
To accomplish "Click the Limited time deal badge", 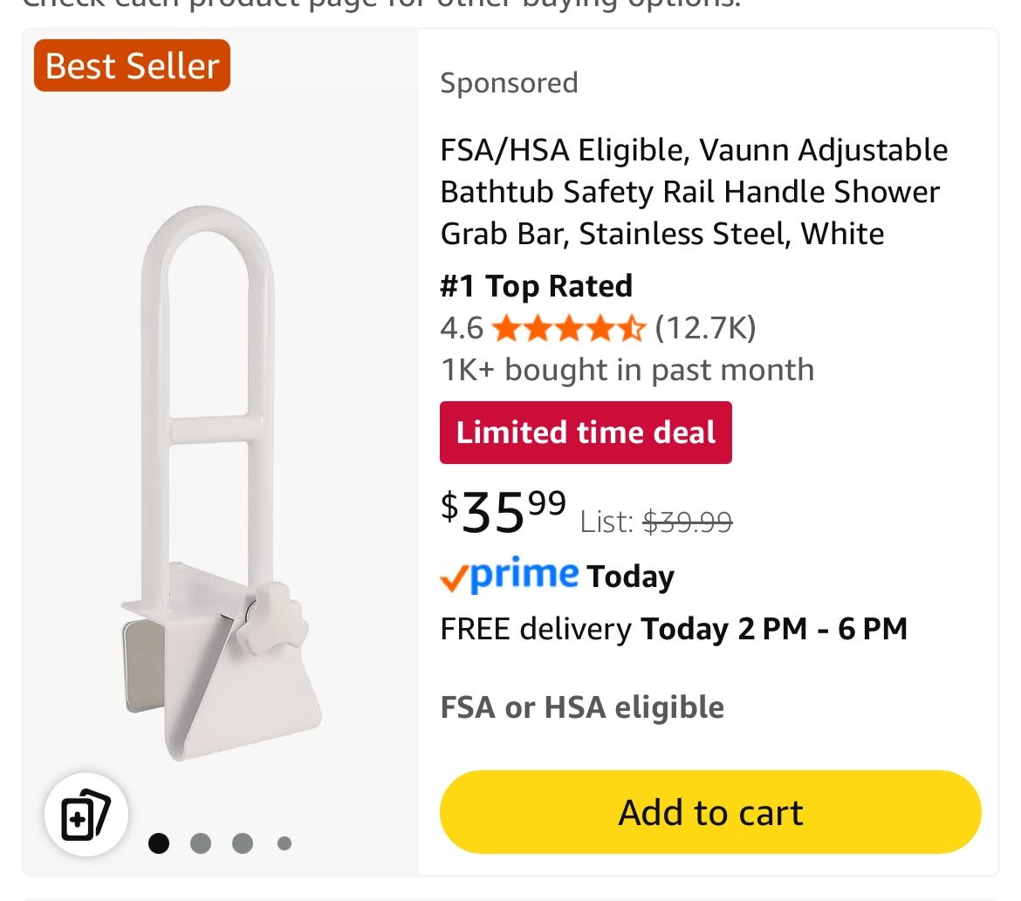I will pyautogui.click(x=586, y=433).
